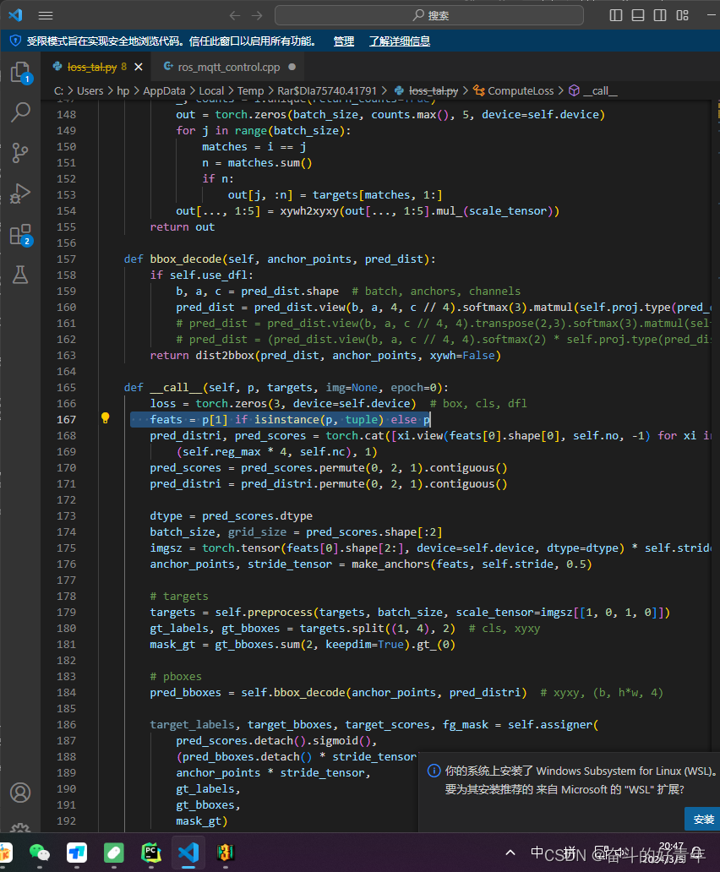This screenshot has height=872, width=720.
Task: Open the AppData breadcrumb dropdown
Action: coord(164,90)
